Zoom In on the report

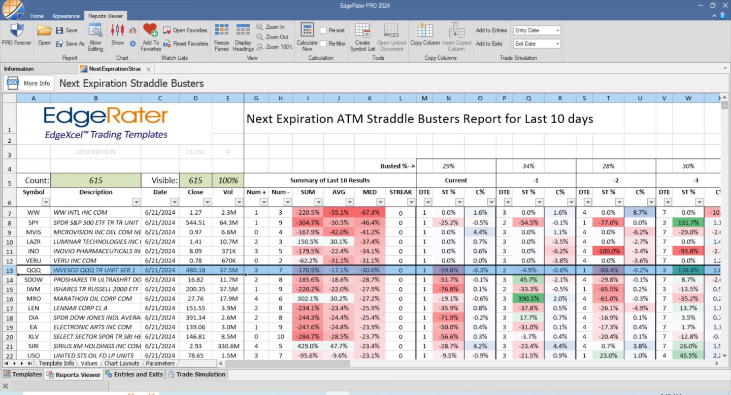tap(270, 27)
